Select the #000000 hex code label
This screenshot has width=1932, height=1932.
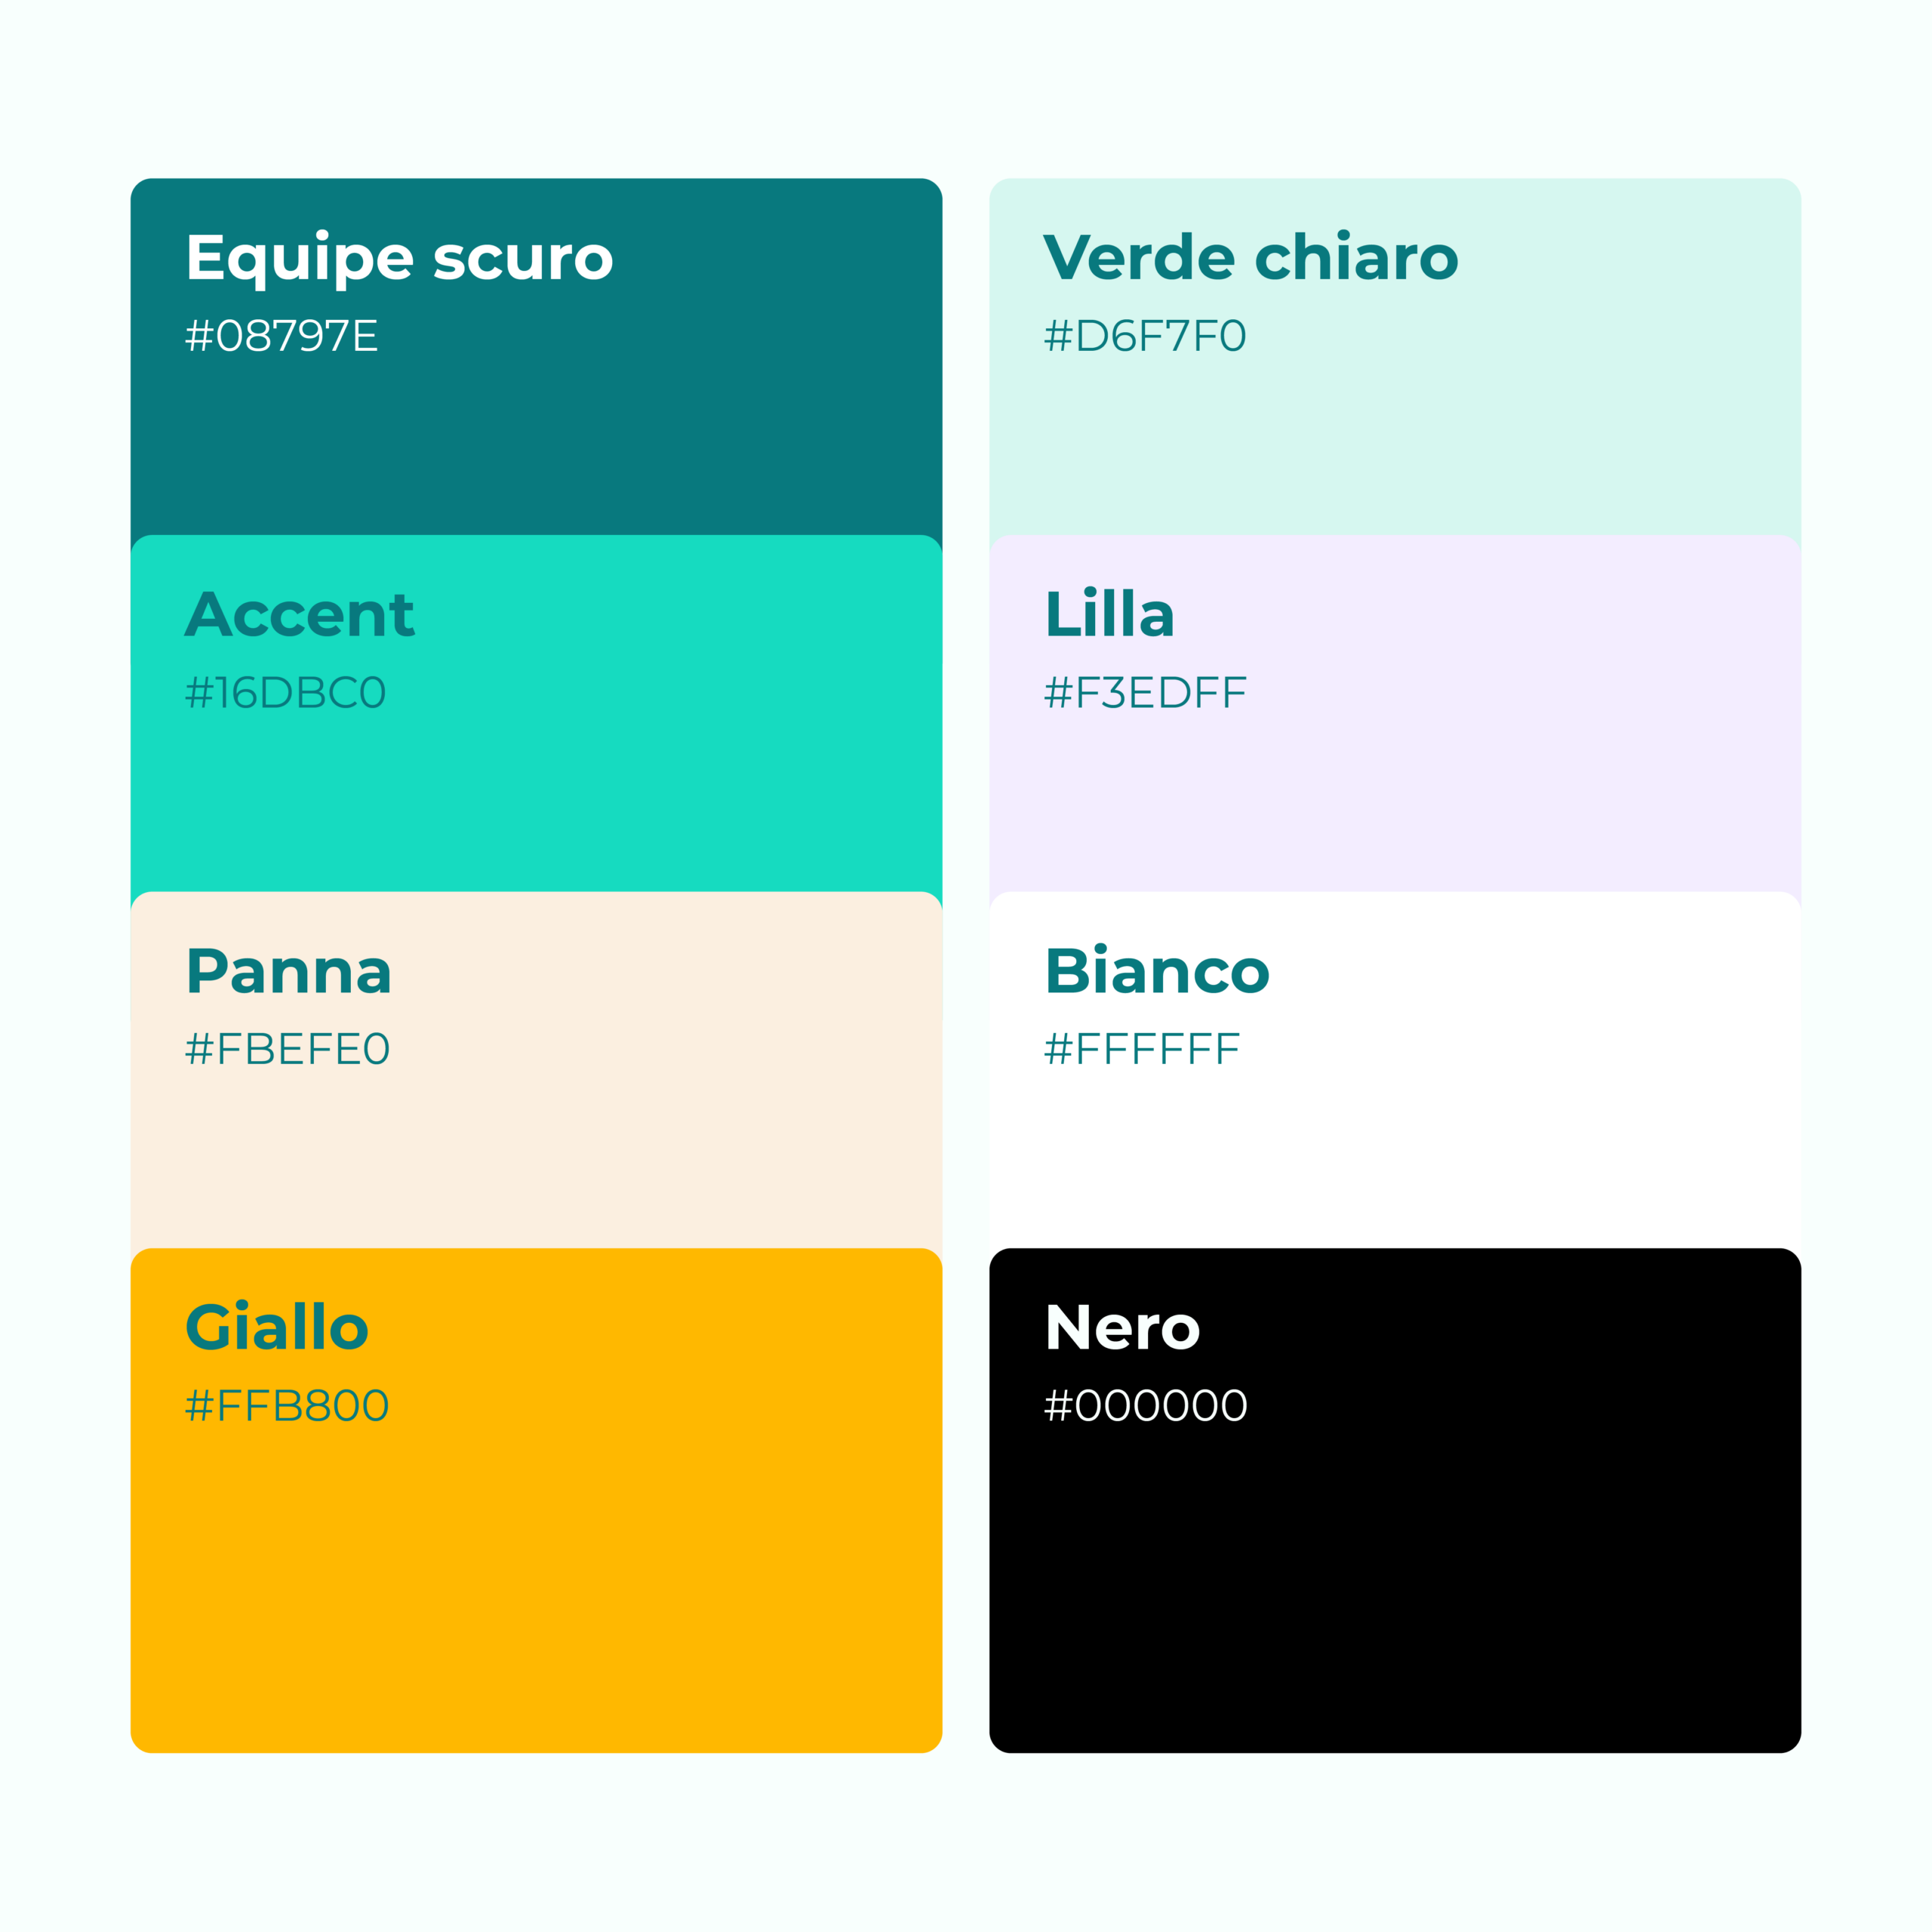pos(1145,1406)
